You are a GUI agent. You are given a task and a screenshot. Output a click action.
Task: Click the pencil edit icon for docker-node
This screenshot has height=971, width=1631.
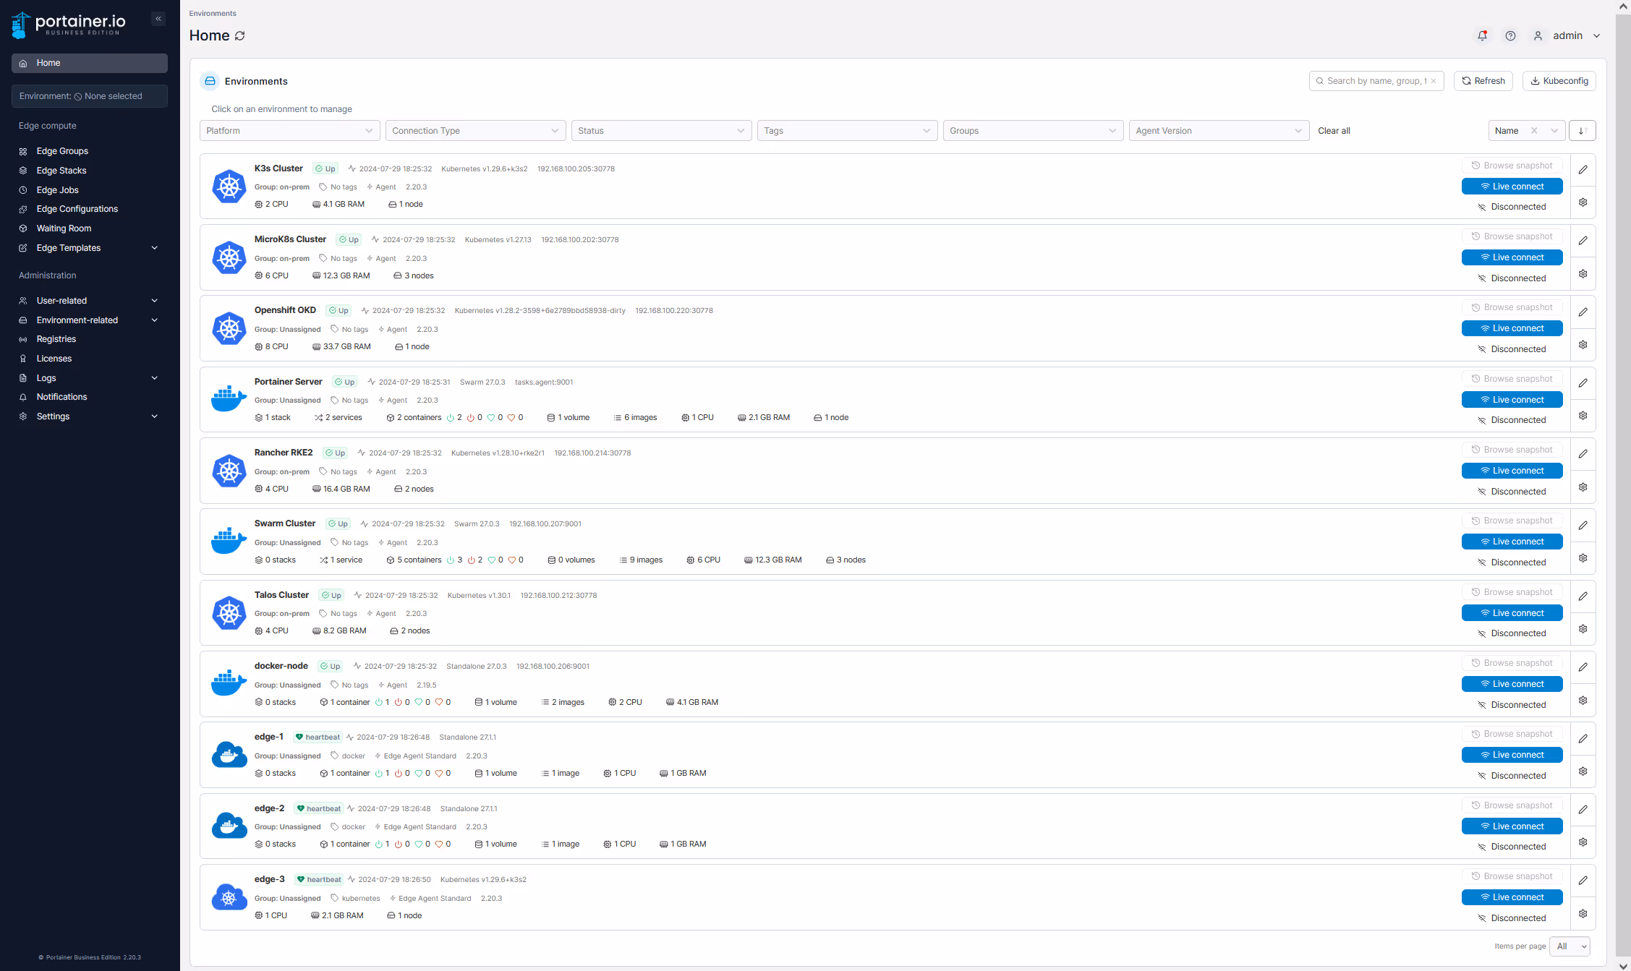pos(1583,667)
